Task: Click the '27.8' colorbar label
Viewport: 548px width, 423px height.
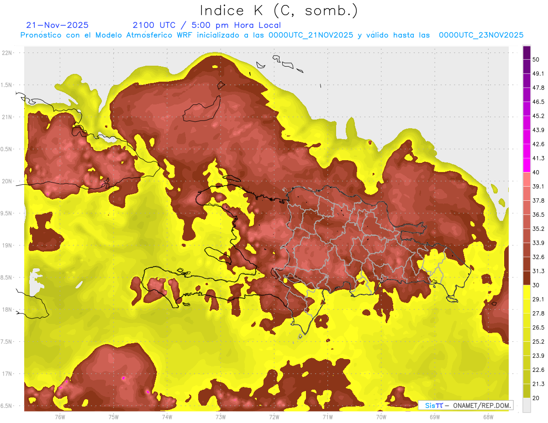Action: pyautogui.click(x=538, y=313)
